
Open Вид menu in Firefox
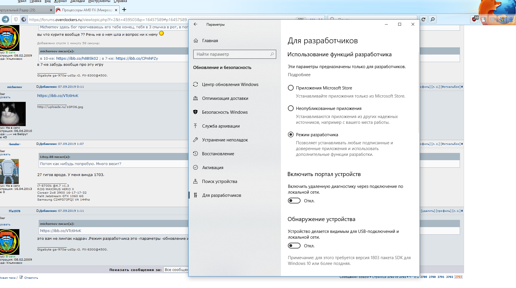click(48, 1)
